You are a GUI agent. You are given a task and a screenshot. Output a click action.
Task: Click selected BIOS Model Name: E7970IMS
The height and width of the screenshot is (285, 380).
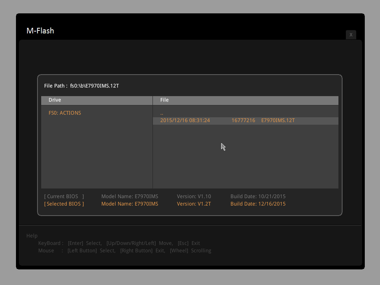tap(130, 204)
